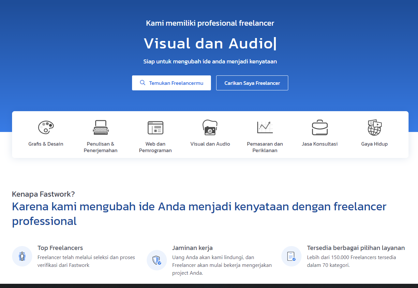Click text 'Lebih dari 150.000 Freelancers tersedia'

click(351, 257)
